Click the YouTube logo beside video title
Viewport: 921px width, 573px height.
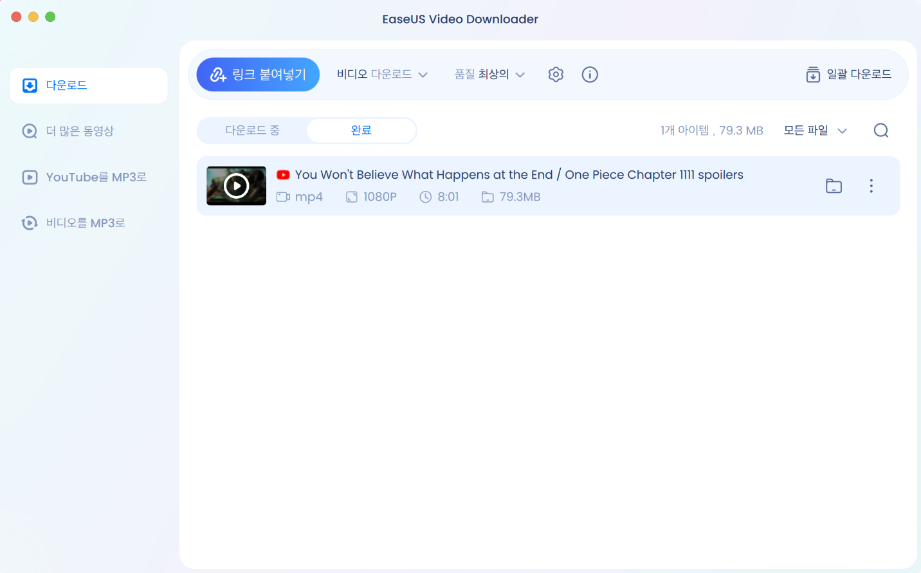point(283,175)
